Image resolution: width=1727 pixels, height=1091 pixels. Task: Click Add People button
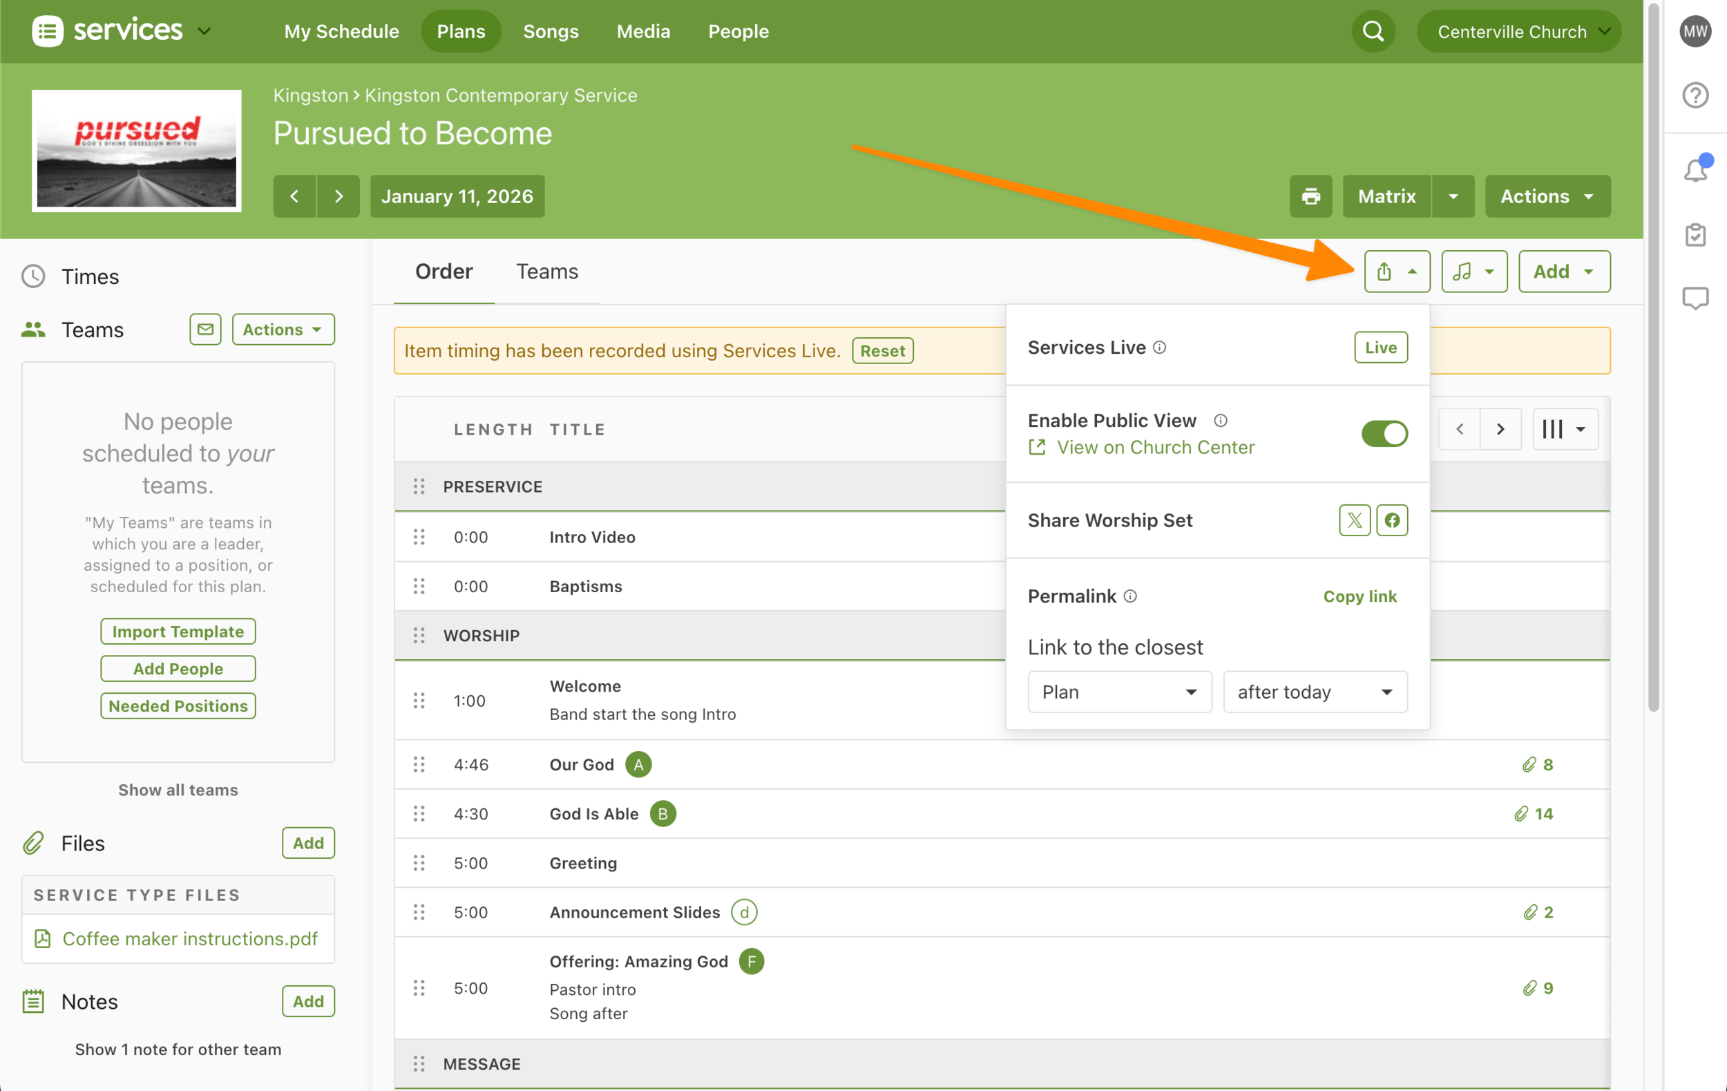178,669
